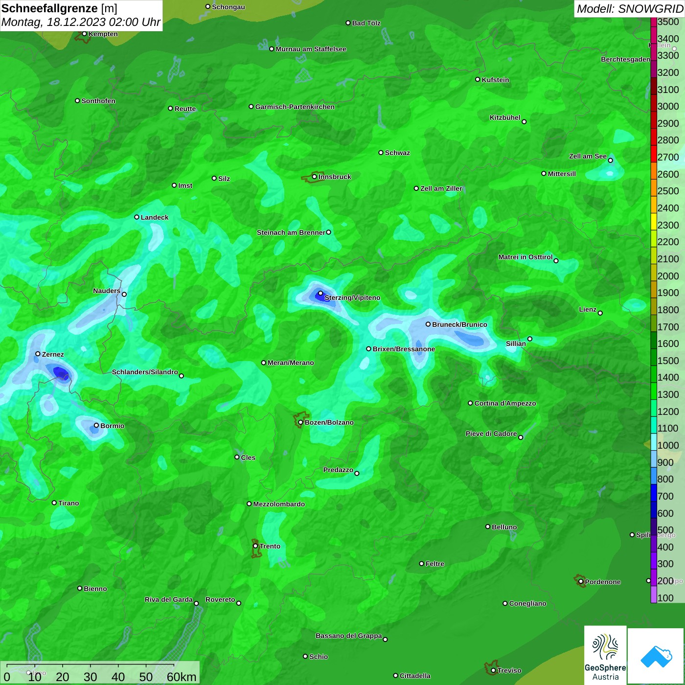The image size is (685, 685).
Task: Click the 'Cittadella' label
Action: pos(415,676)
